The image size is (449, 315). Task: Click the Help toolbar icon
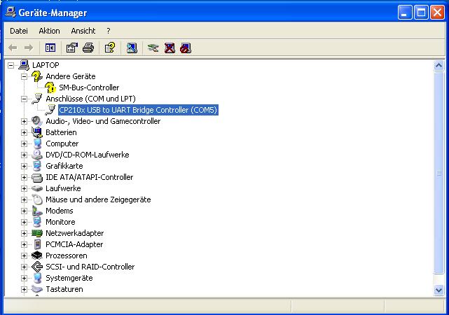[110, 48]
